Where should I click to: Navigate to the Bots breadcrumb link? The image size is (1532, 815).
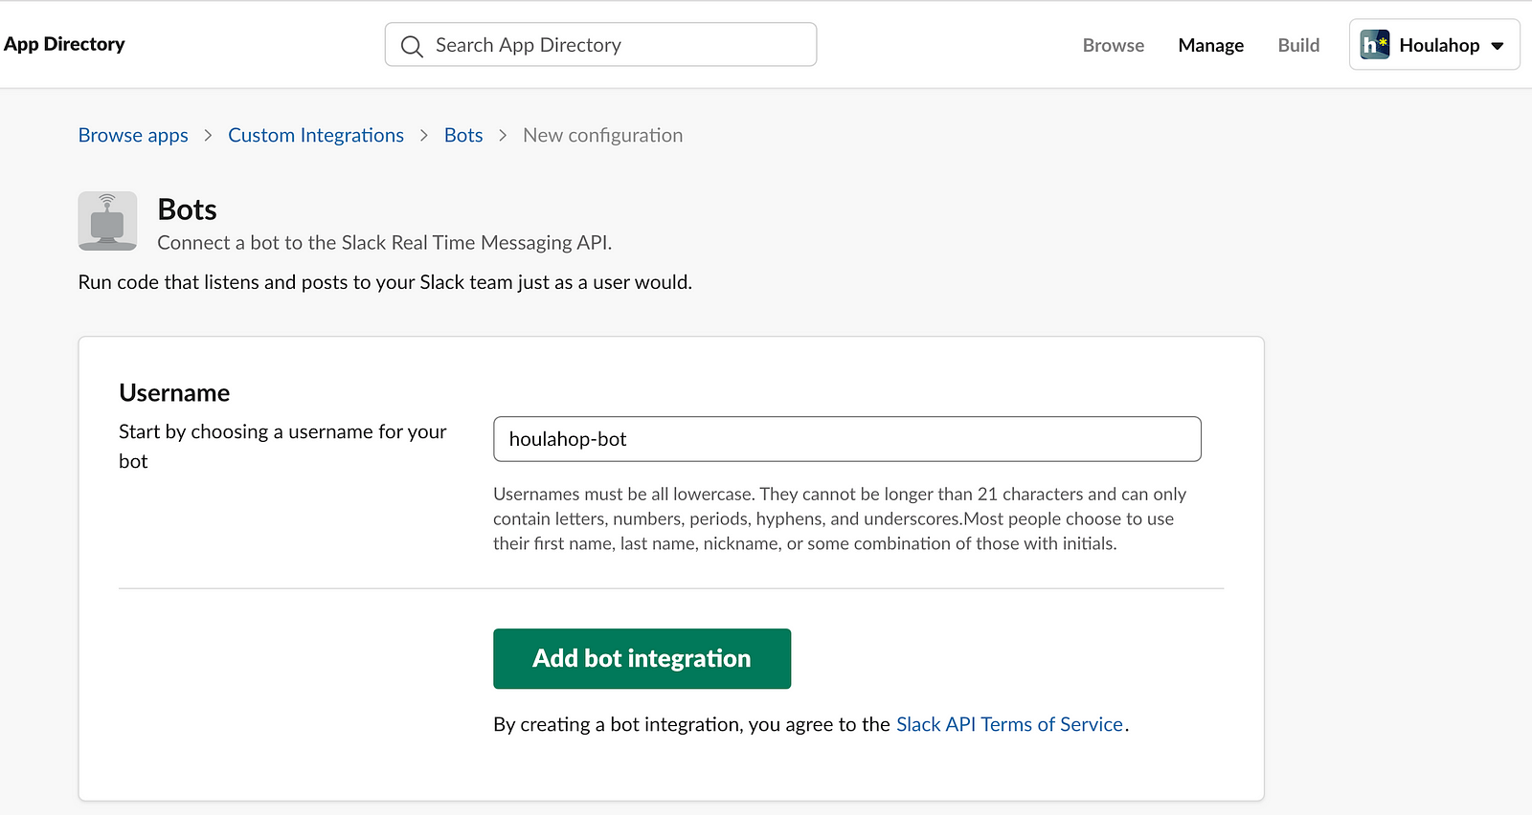coord(463,135)
